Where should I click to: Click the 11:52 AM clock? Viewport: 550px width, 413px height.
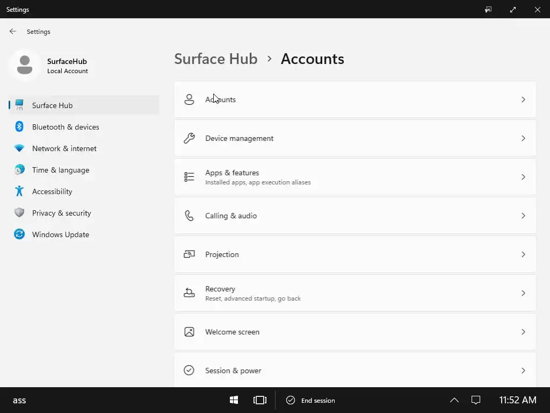tap(517, 400)
